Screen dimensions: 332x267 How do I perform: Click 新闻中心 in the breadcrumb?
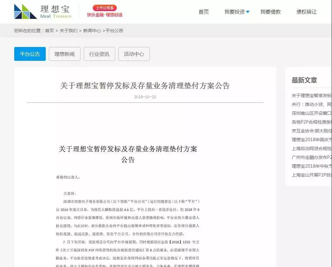(x=92, y=31)
